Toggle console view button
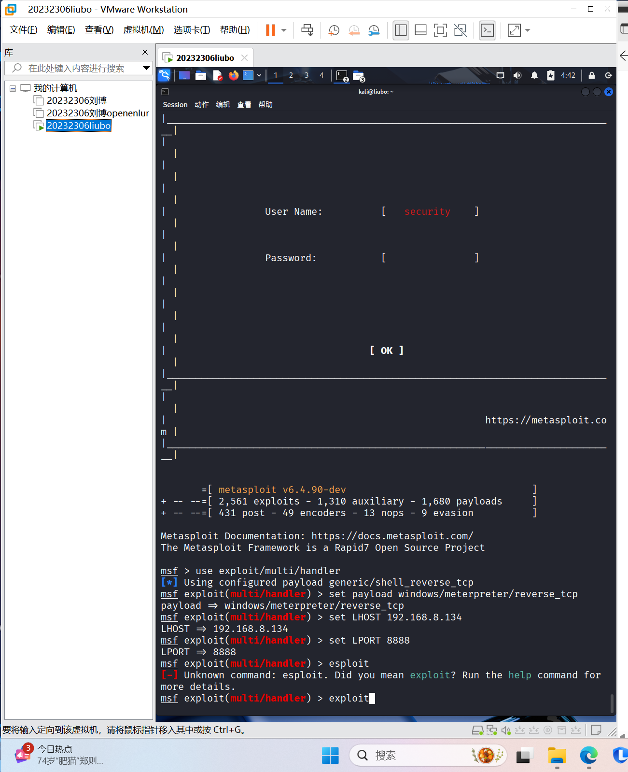The image size is (628, 772). point(487,30)
